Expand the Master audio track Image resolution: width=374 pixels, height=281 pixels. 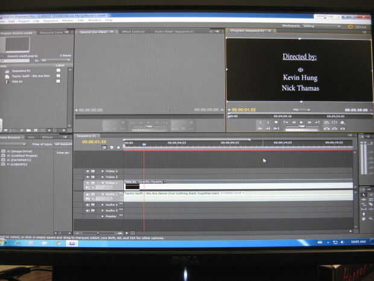coord(103,216)
